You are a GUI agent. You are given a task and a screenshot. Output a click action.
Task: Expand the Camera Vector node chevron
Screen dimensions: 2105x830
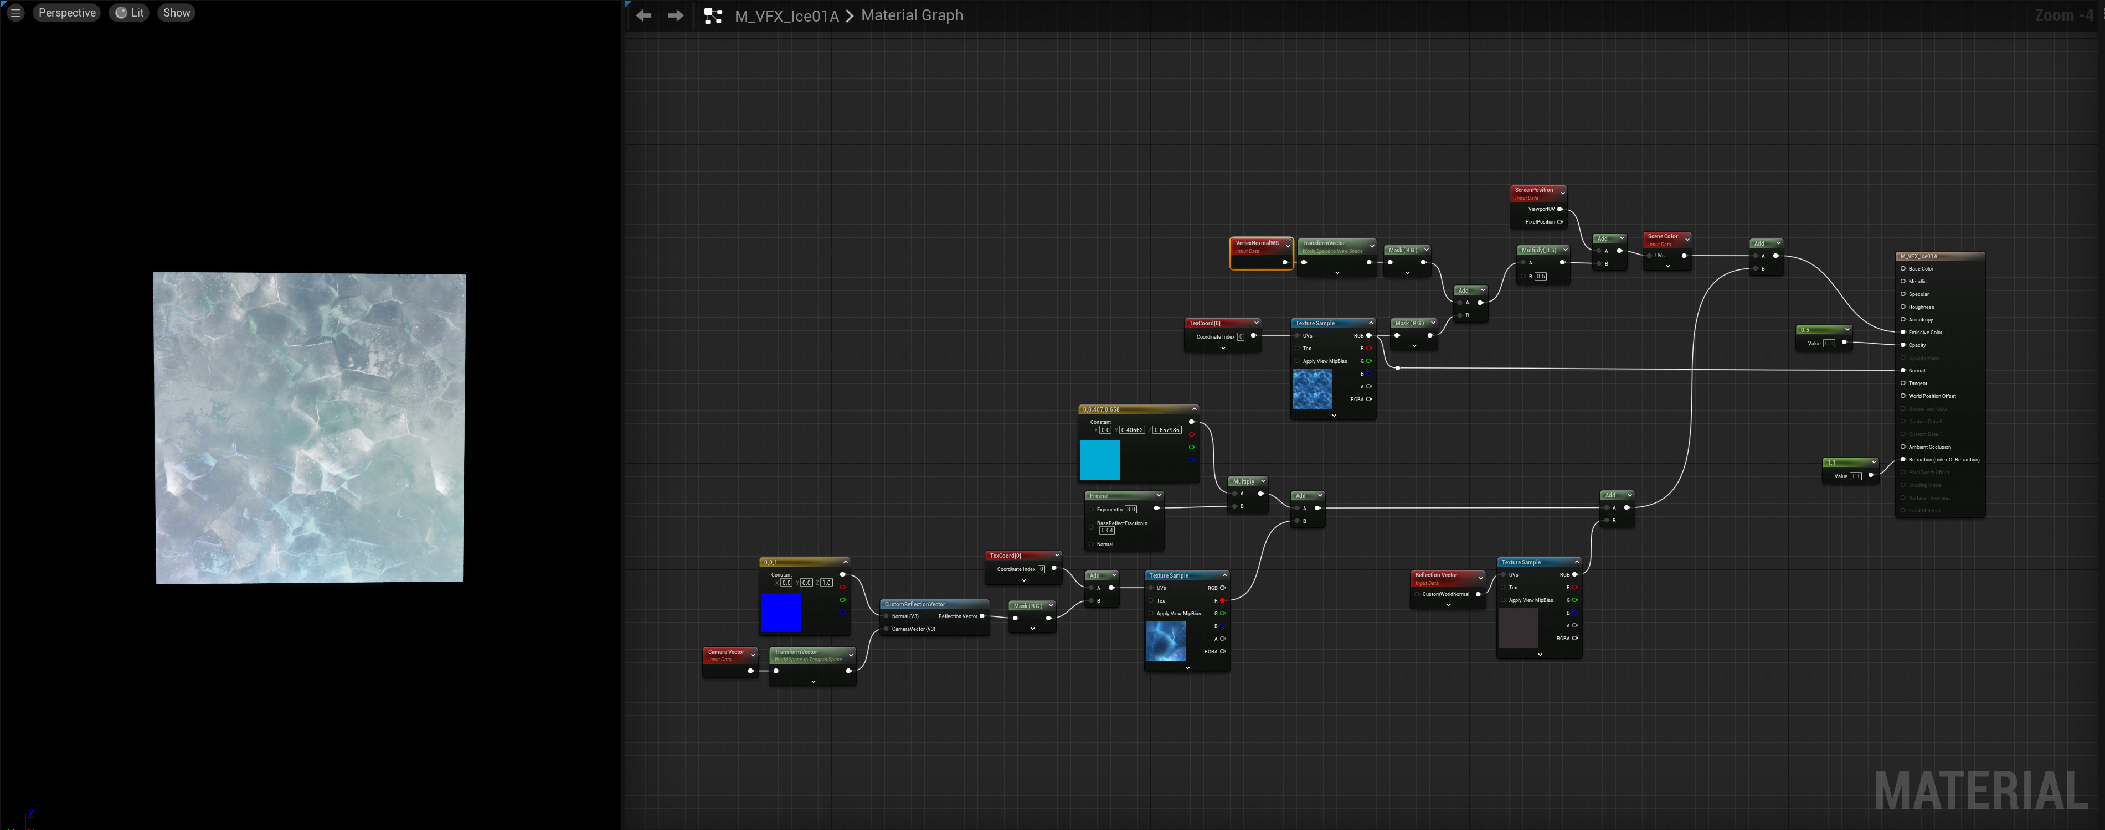click(753, 655)
